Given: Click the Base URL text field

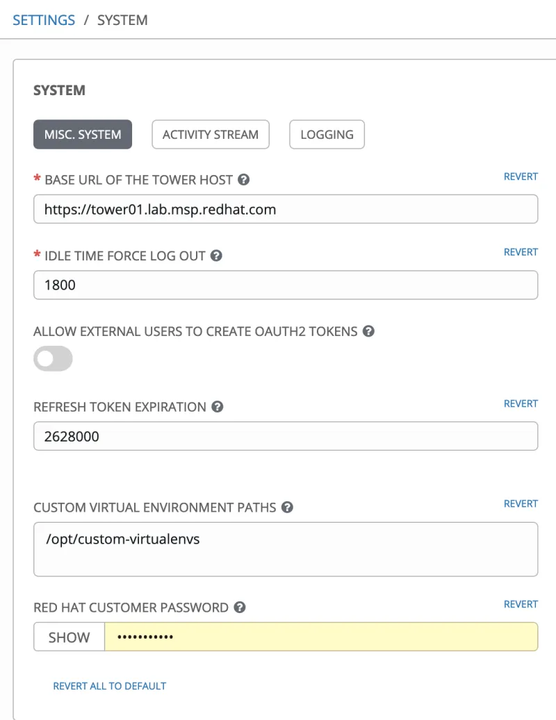Looking at the screenshot, I should (x=286, y=209).
